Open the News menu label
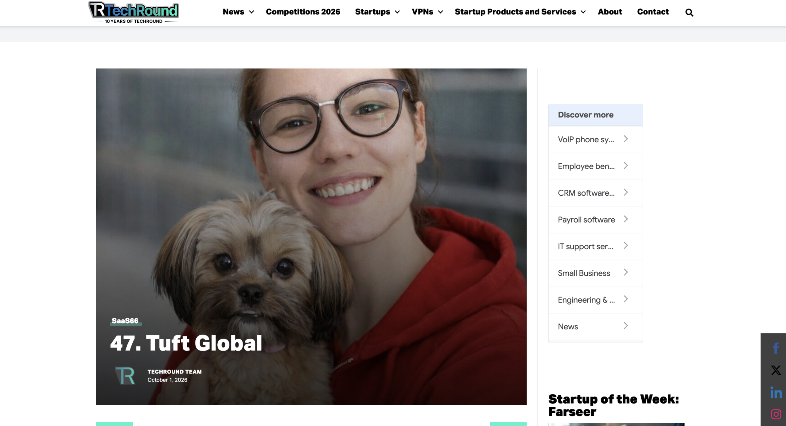Viewport: 786px width, 426px height. tap(233, 12)
